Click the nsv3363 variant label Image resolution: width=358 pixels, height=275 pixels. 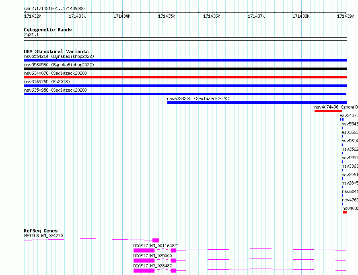(x=350, y=166)
